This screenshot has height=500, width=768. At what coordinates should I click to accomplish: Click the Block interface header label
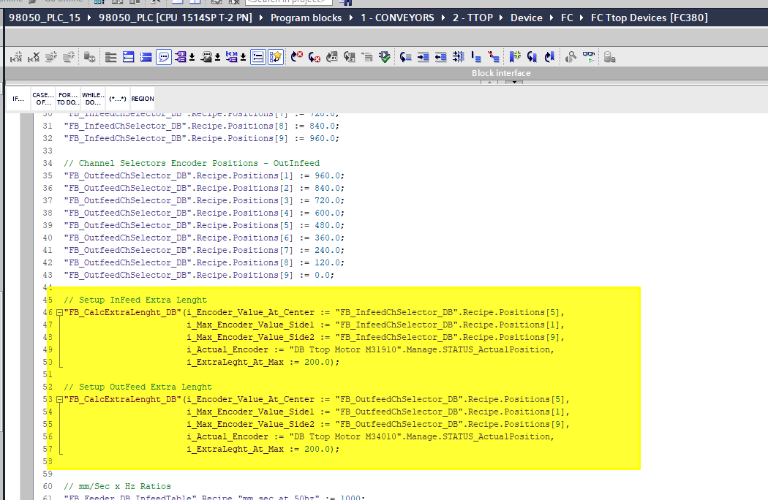point(501,73)
